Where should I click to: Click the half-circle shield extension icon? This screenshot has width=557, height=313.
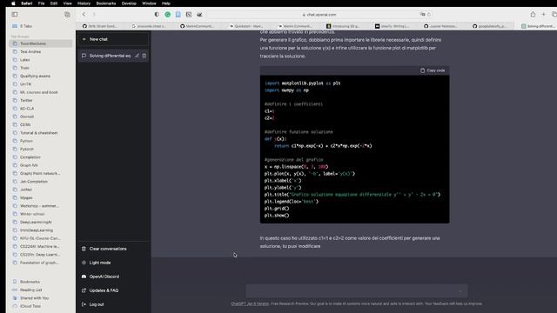pos(157,15)
